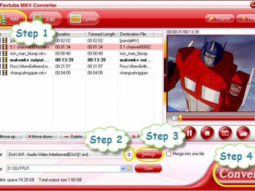The image size is (255, 191).
Task: Click the film icon for shangsahngqian.mkv
Action: (x=5, y=73)
